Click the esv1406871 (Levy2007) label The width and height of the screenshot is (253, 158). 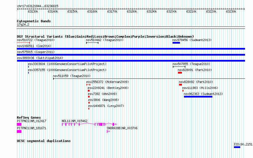click(106, 106)
